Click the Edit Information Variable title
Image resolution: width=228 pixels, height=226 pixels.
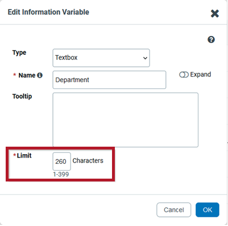click(x=48, y=12)
